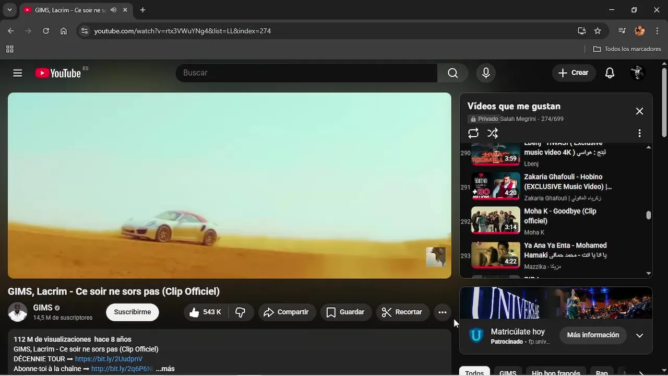Click the address bar URL
This screenshot has height=376, width=668.
183,31
